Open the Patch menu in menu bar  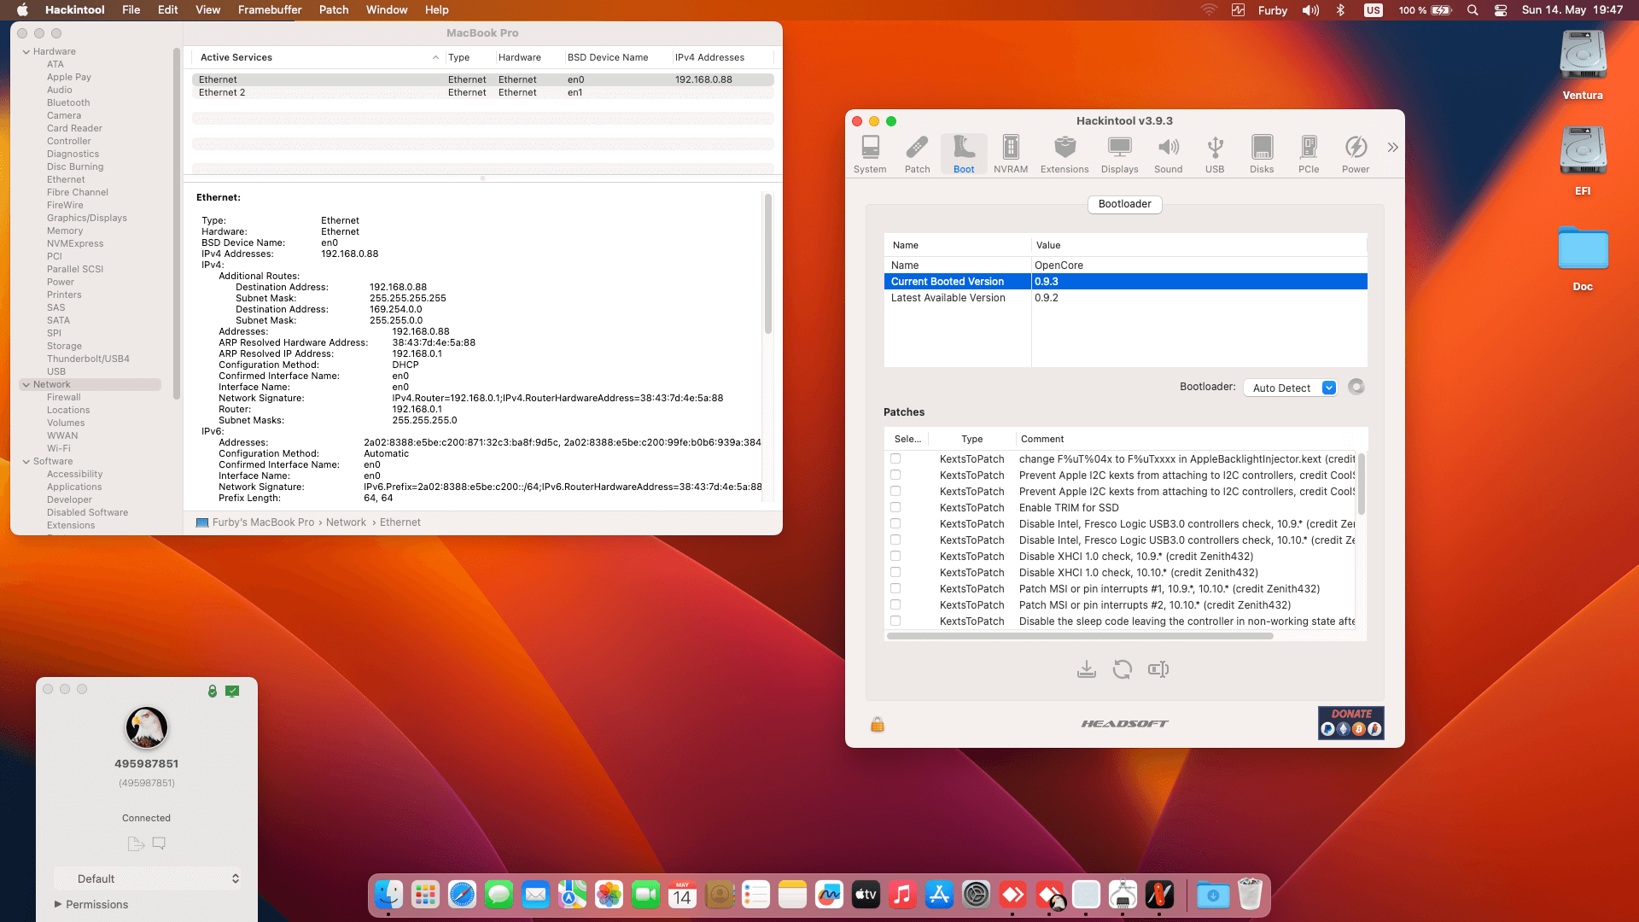point(333,9)
